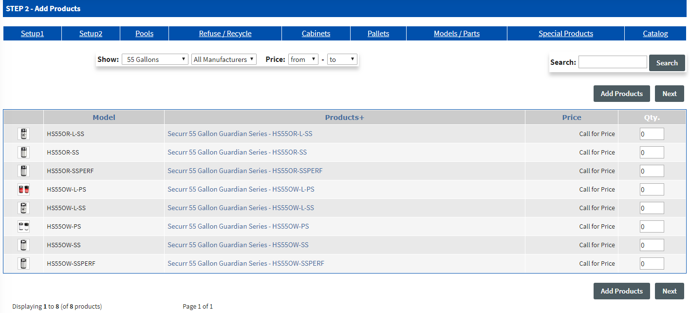
Task: Click the HS55OW-SS product thumbnail
Action: click(23, 245)
